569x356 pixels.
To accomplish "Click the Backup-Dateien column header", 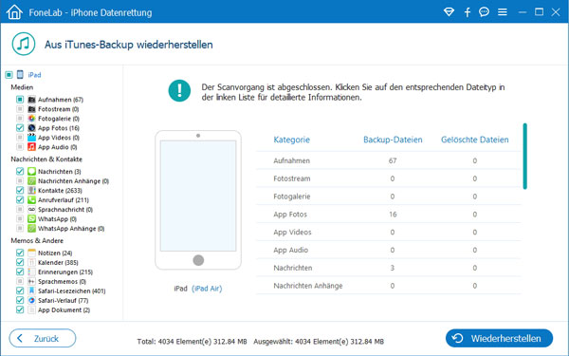I will [x=393, y=140].
